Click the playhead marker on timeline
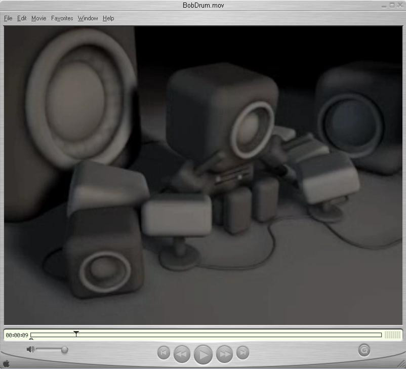Image resolution: width=406 pixels, height=369 pixels. [76, 334]
